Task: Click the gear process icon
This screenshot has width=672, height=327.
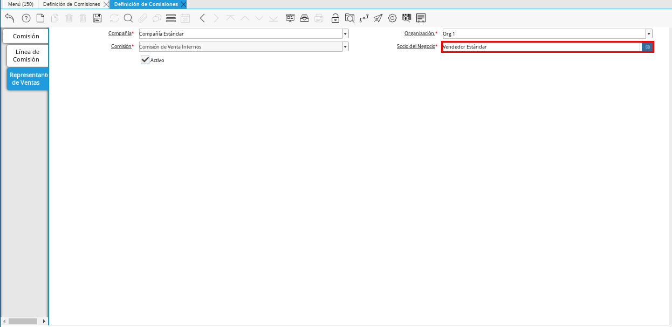Action: coord(393,18)
